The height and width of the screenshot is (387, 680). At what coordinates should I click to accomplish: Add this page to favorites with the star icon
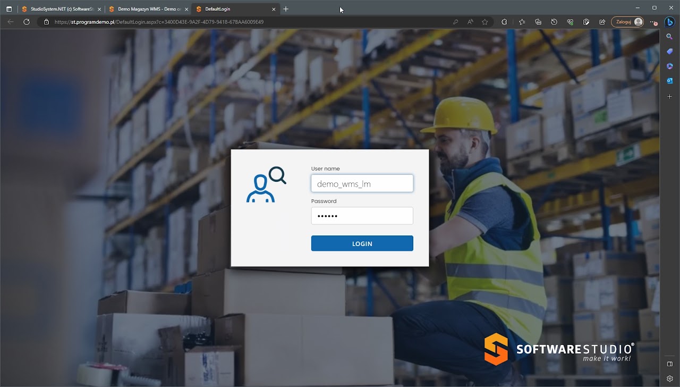[484, 22]
